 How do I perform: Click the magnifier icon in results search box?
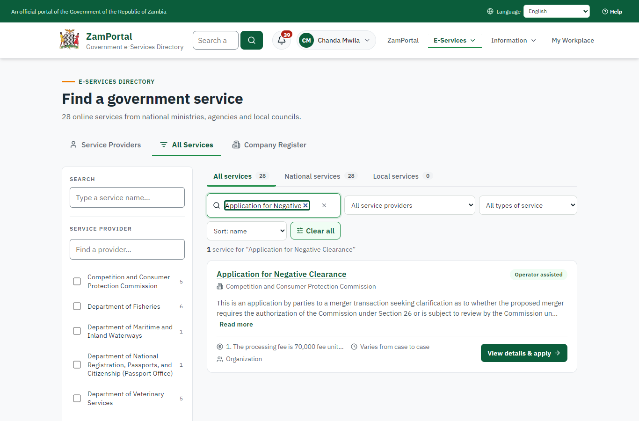(x=217, y=205)
